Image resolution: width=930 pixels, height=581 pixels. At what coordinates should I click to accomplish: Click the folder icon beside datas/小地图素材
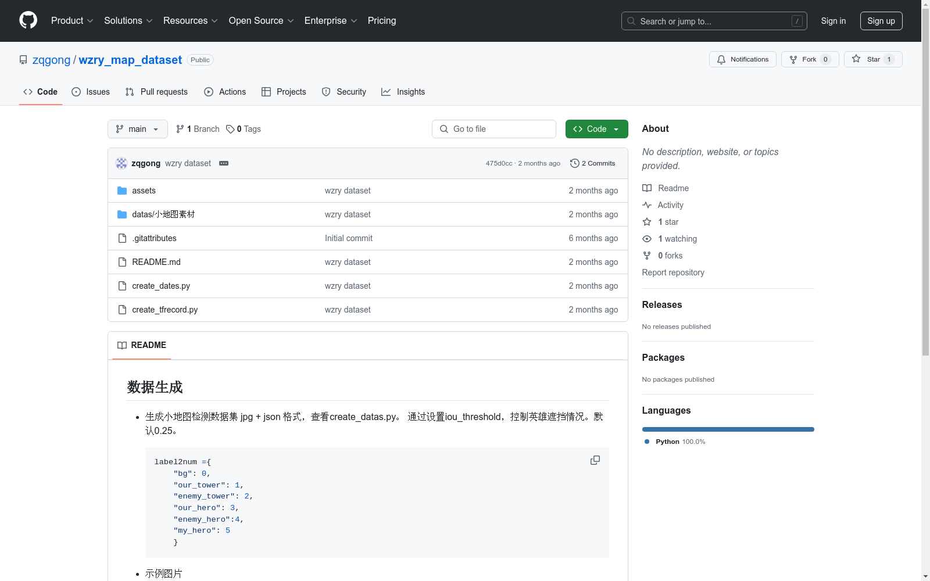pos(122,214)
